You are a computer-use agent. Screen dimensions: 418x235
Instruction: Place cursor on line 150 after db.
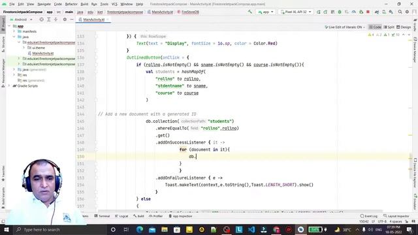click(x=196, y=157)
